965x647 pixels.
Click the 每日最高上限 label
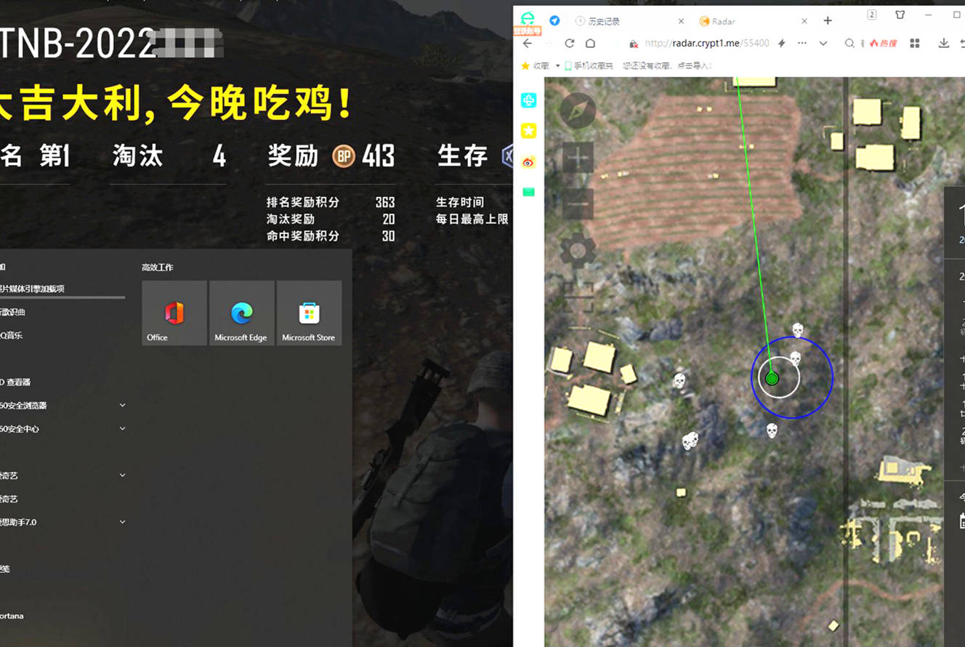(x=472, y=219)
